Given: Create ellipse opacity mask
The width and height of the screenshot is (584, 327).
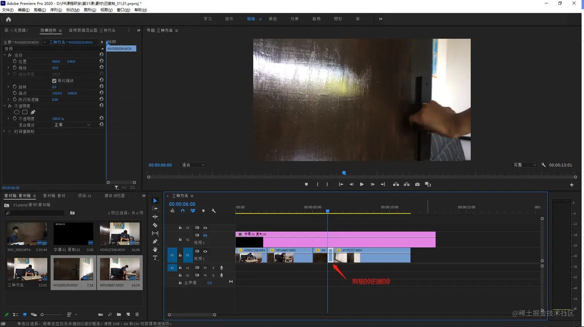Looking at the screenshot, I should (17, 112).
